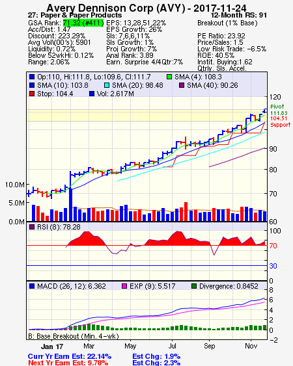Click the magenta EXP (9) legend swatch

click(124, 286)
